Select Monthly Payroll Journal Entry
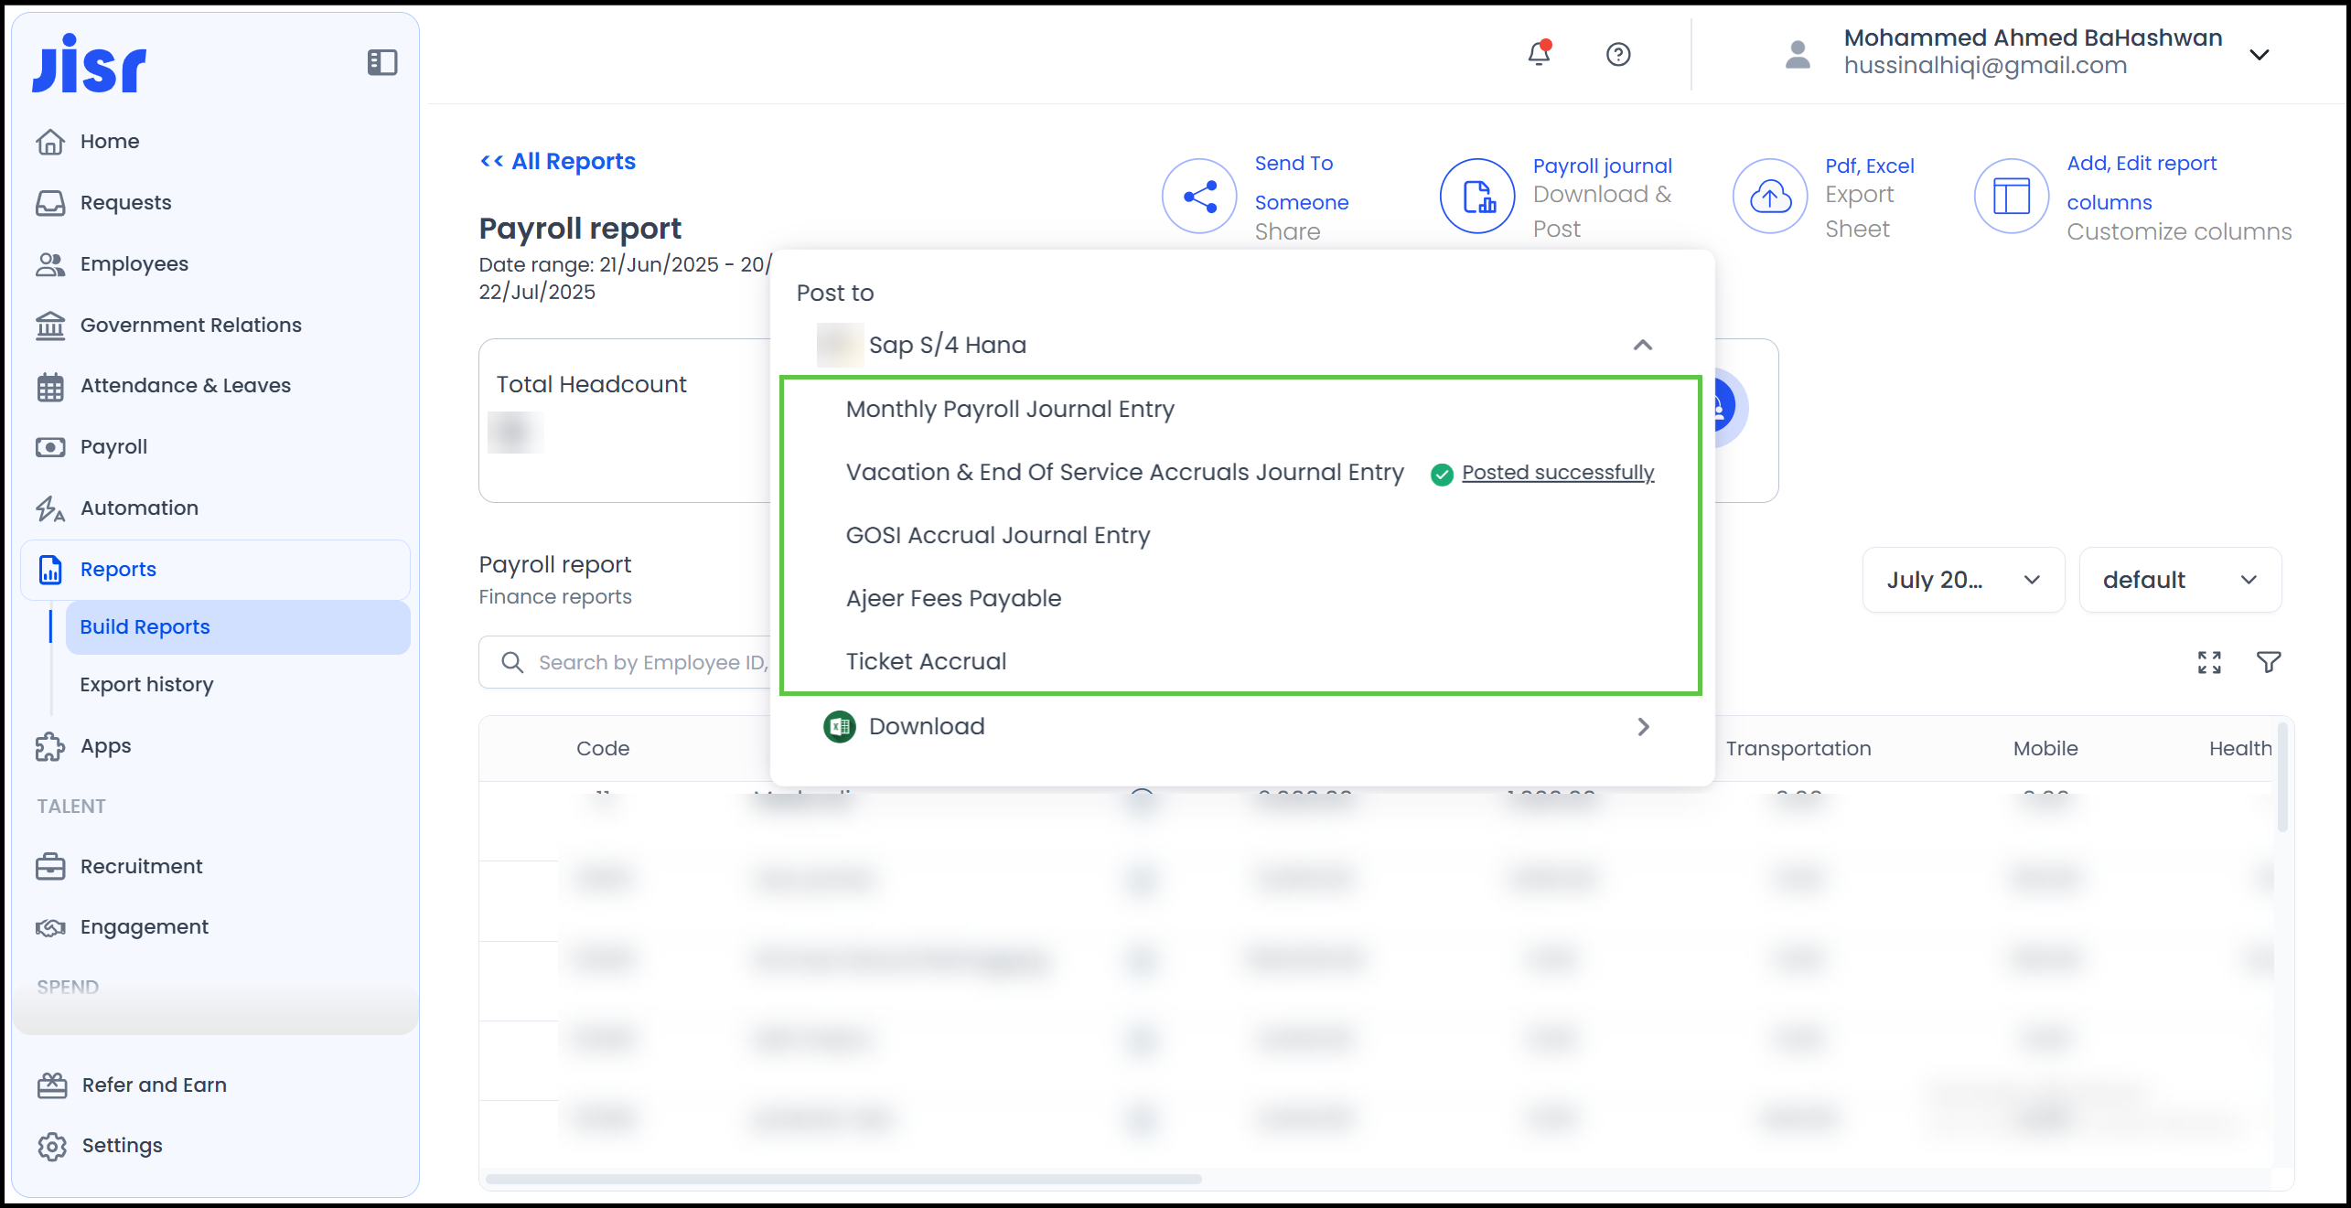This screenshot has width=2351, height=1208. [1010, 409]
